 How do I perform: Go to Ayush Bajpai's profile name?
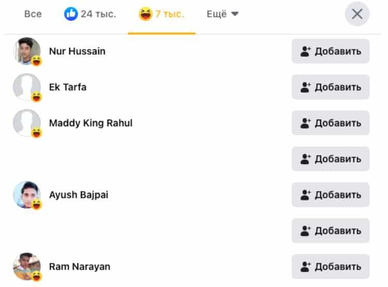78,195
